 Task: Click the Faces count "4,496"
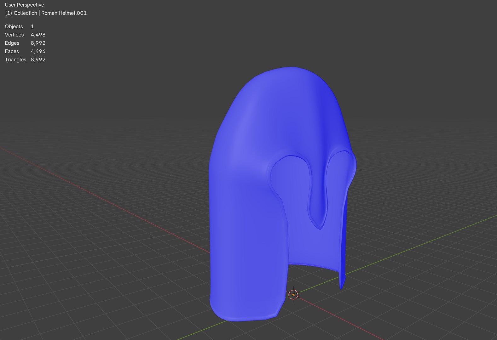(x=38, y=51)
